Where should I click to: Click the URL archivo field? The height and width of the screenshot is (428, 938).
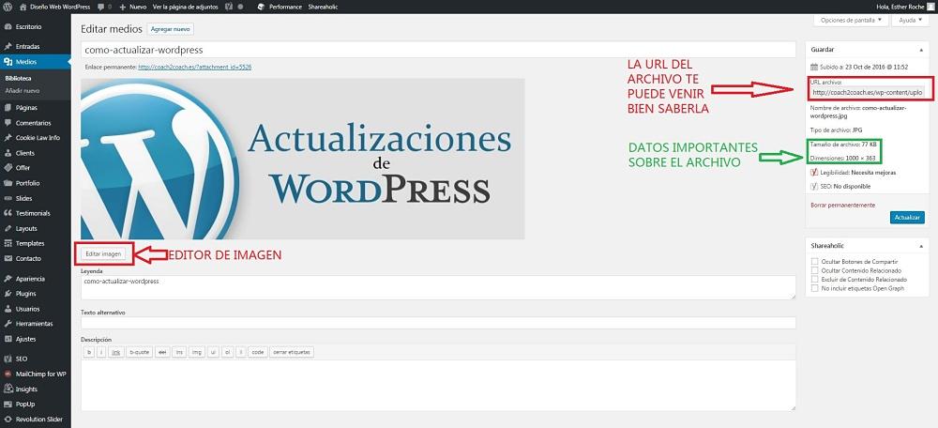click(x=868, y=92)
